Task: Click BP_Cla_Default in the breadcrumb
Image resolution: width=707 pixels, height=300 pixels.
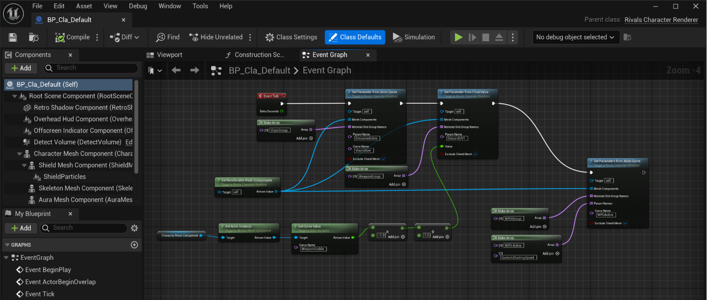Action: tap(260, 71)
